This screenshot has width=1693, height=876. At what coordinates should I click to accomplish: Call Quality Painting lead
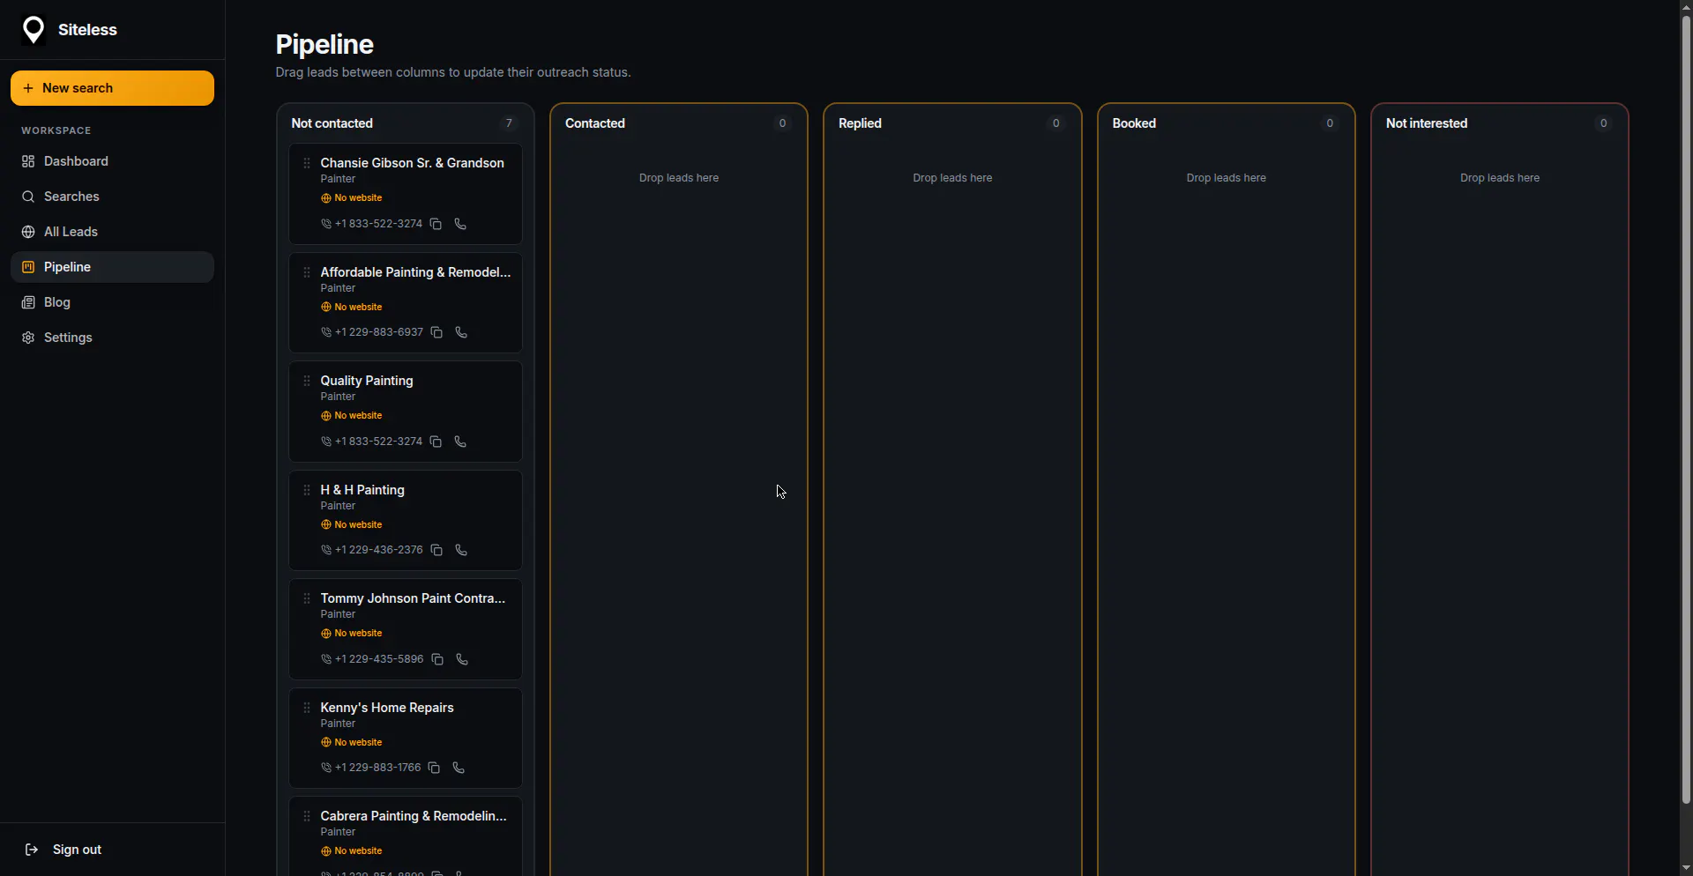460,442
